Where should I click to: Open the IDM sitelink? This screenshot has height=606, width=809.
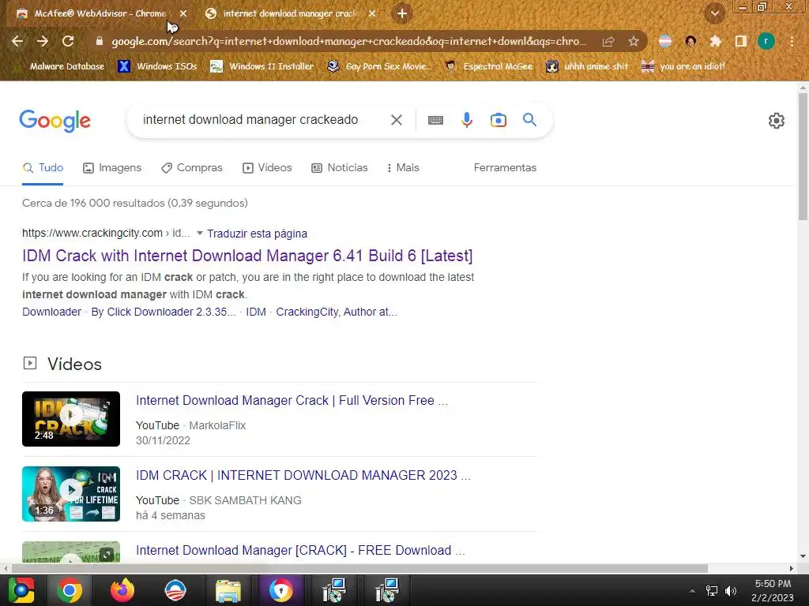pos(256,312)
